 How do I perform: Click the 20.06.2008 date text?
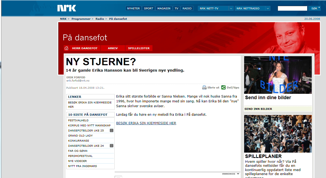click(x=312, y=19)
